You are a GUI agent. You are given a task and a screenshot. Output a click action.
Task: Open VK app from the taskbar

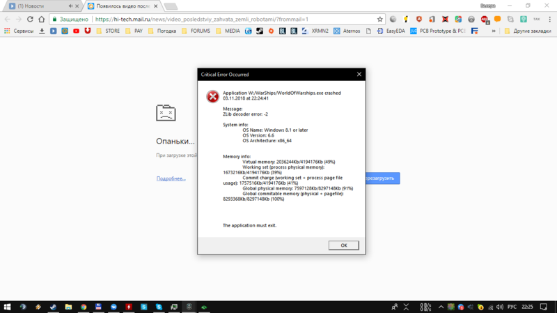[113, 307]
